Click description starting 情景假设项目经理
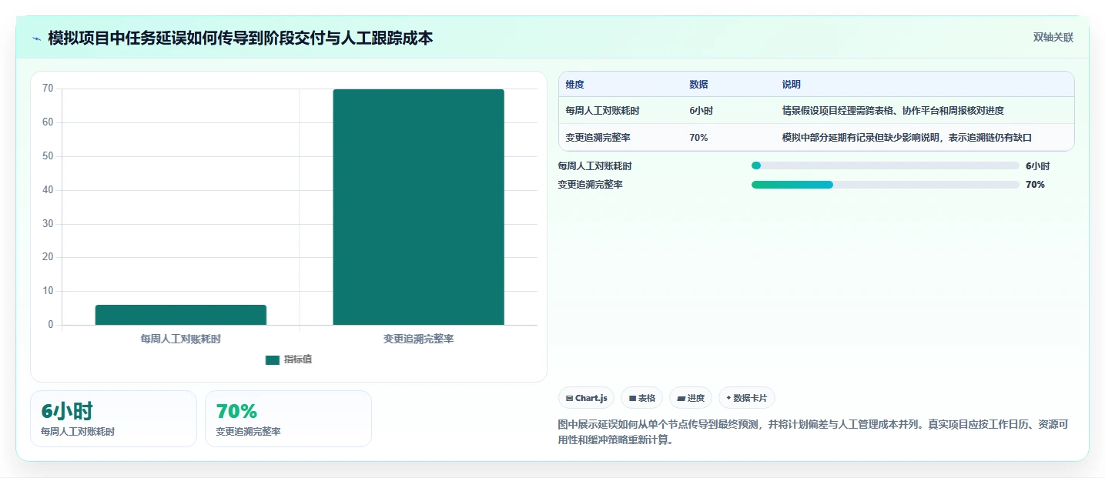 (x=893, y=111)
